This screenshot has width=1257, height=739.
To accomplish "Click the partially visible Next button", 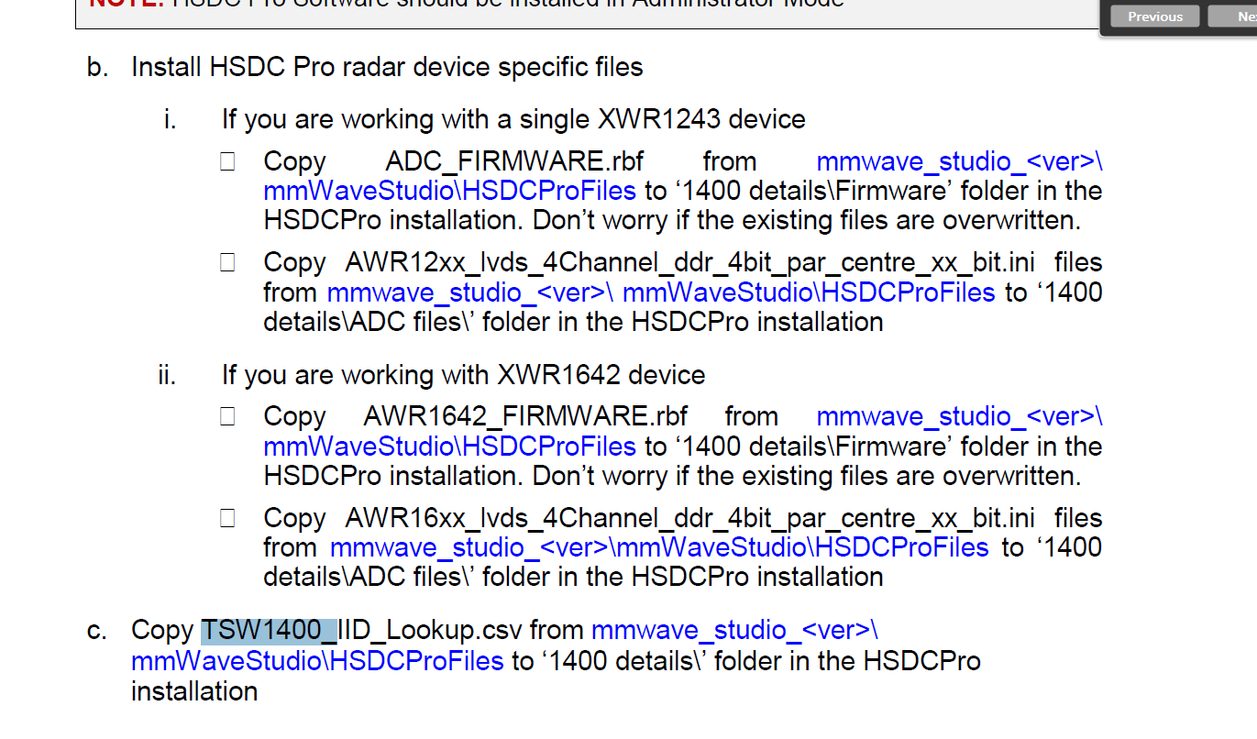I will click(1234, 17).
